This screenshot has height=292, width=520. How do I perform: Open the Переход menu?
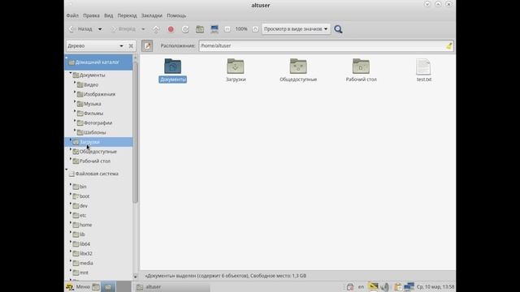[x=127, y=15]
